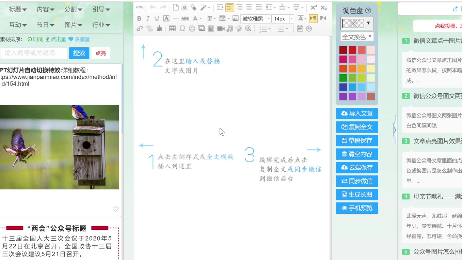The image size is (462, 260).
Task: Pick the green color swatch in palette
Action: [x=343, y=78]
